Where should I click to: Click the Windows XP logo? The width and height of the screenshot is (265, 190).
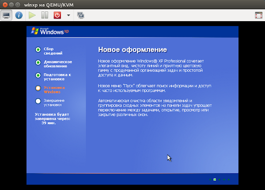50,31
